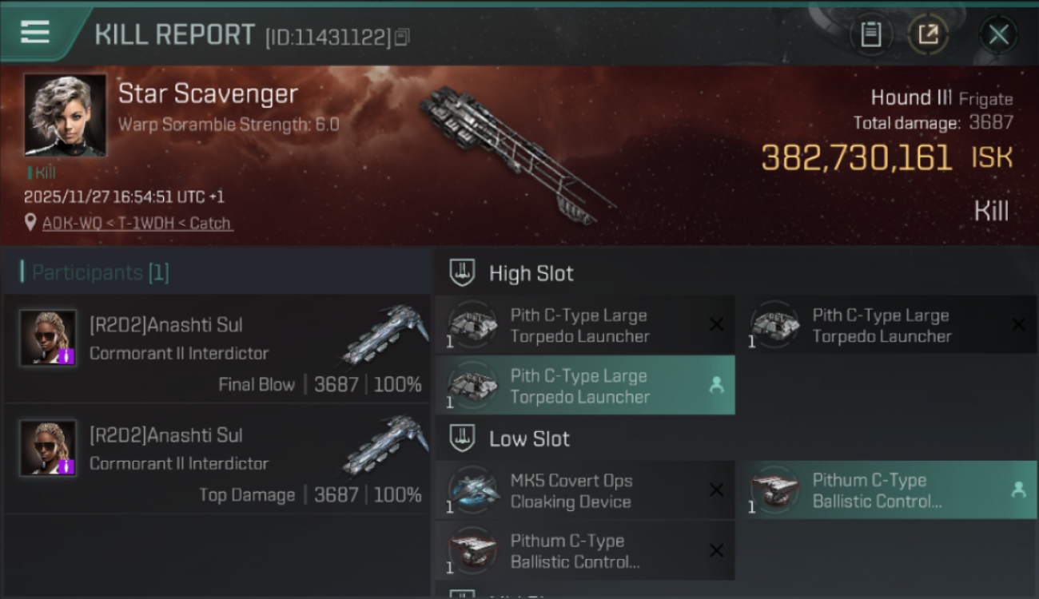
Task: Close the kill report window
Action: tap(998, 34)
